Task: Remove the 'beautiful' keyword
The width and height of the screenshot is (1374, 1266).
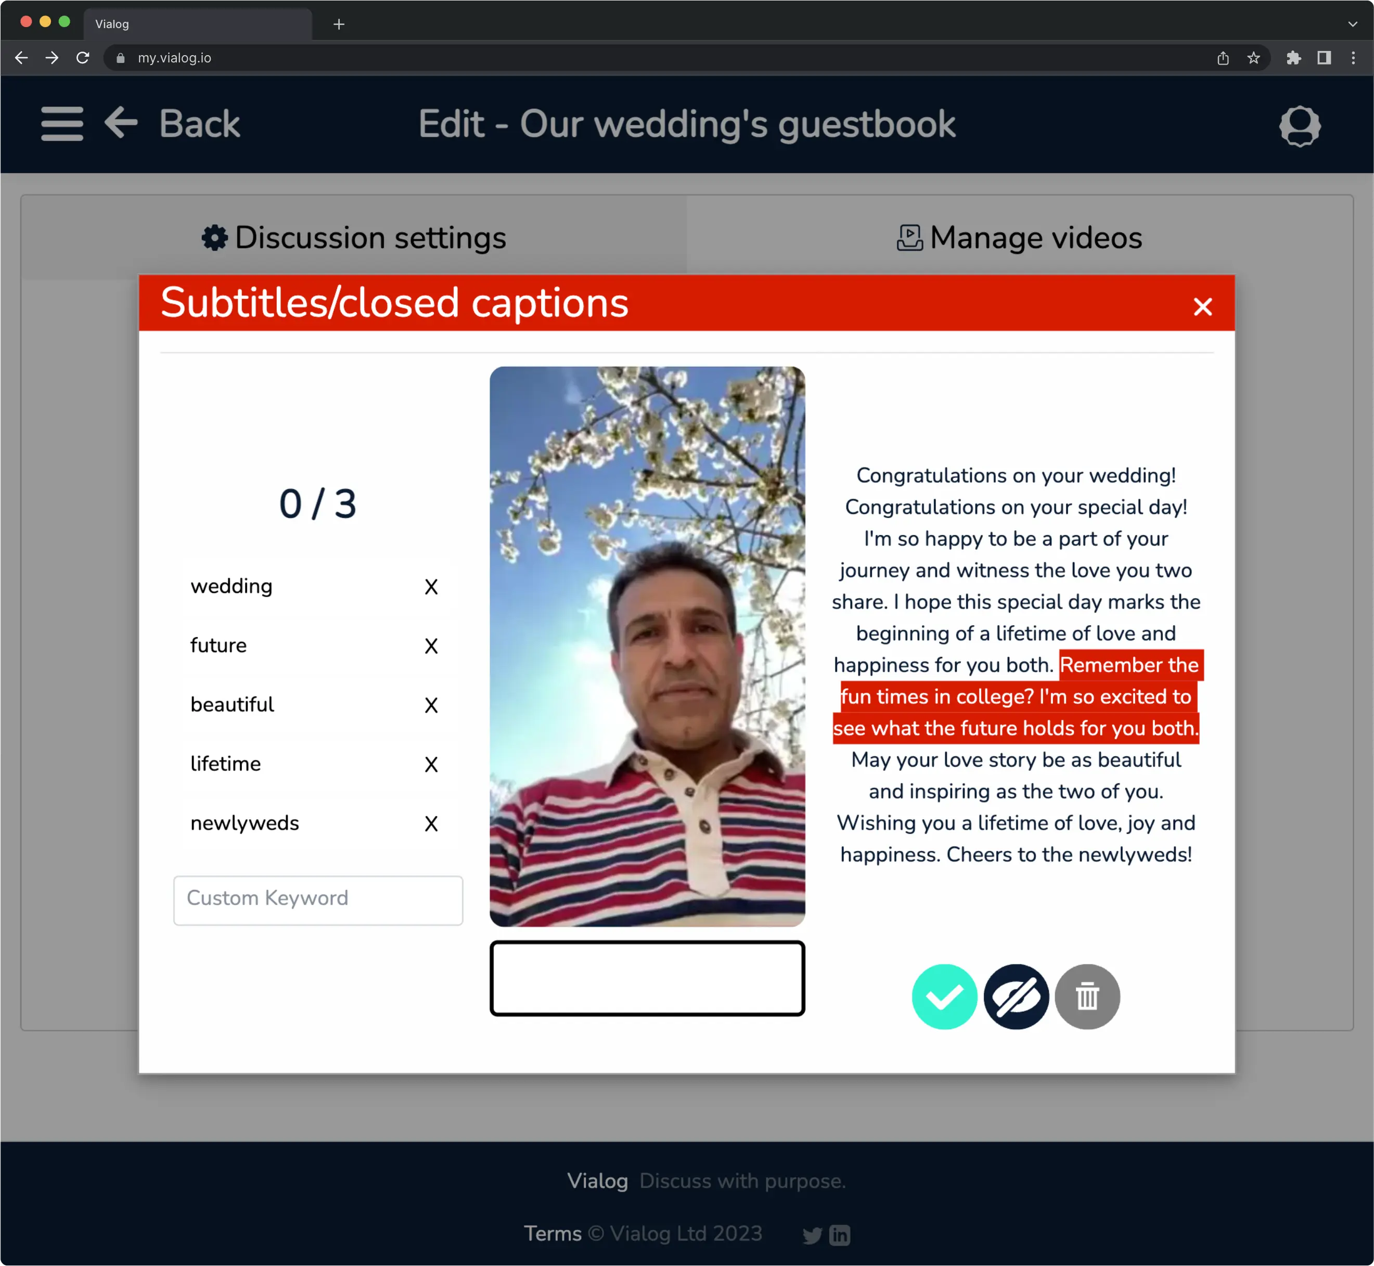Action: 430,706
